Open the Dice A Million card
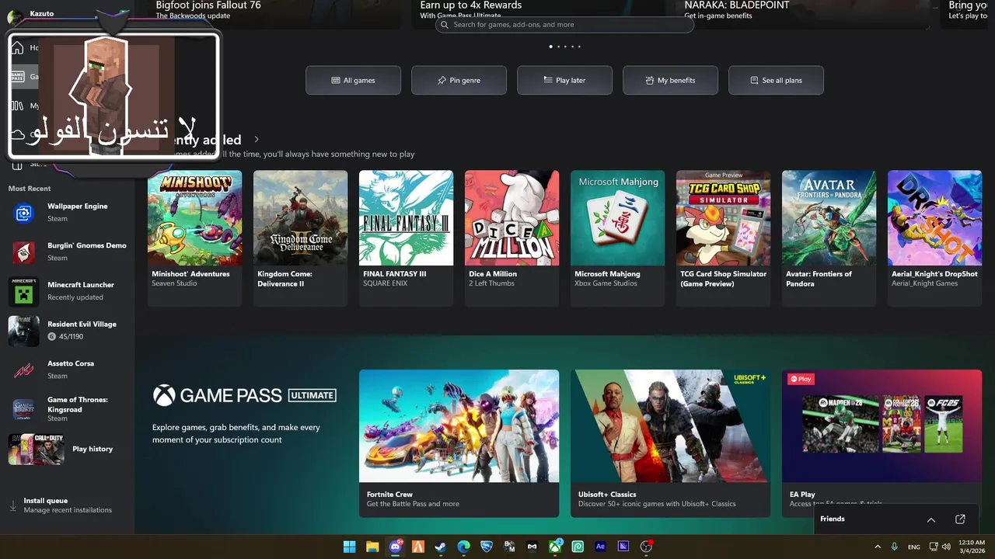 tap(511, 238)
